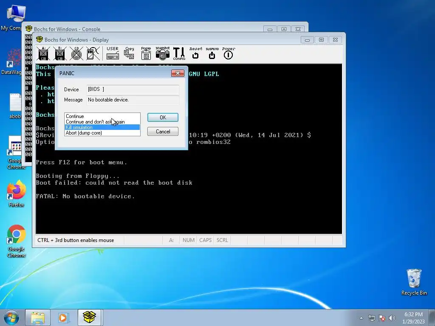435x326 pixels.
Task: Select 'Continue' in the PANIC action list
Action: pos(102,116)
